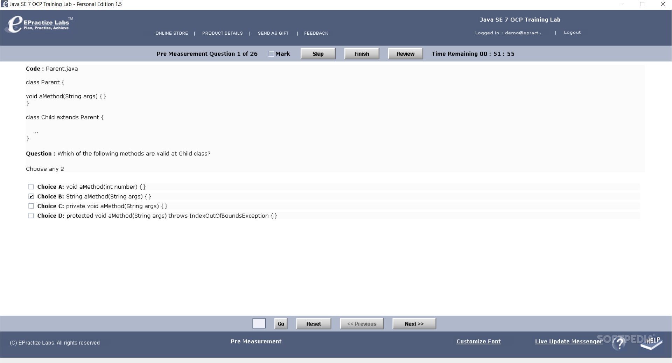Click the EPractize Labs logo
This screenshot has height=363, width=672.
coord(38,25)
